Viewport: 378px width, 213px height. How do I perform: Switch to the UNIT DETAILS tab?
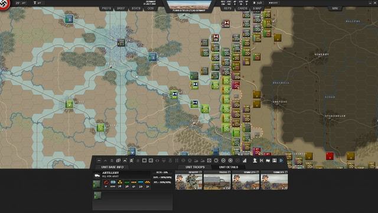pos(229,167)
